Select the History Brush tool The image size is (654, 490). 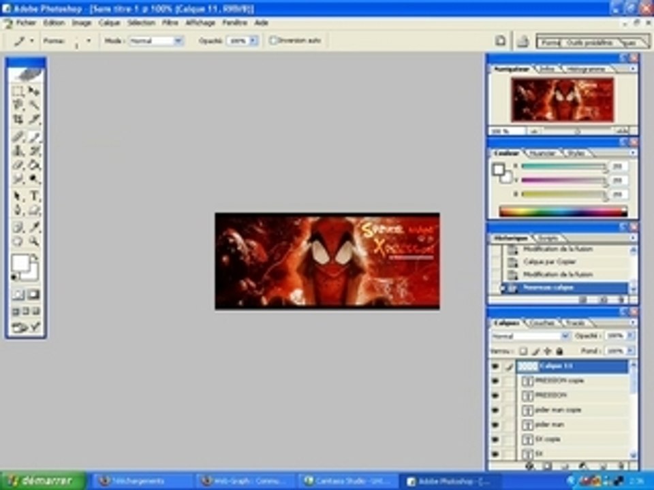[x=34, y=151]
